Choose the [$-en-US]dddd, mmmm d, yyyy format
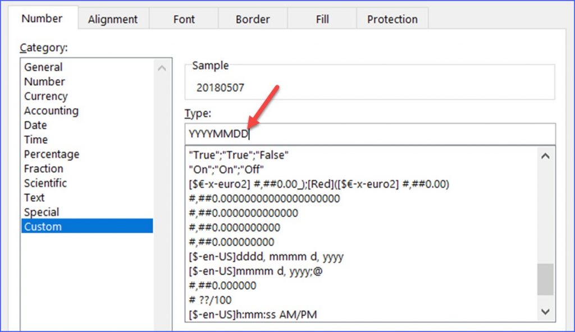The width and height of the screenshot is (575, 332). (270, 256)
